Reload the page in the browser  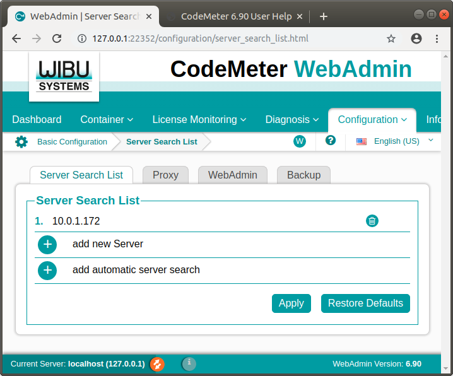[x=57, y=38]
